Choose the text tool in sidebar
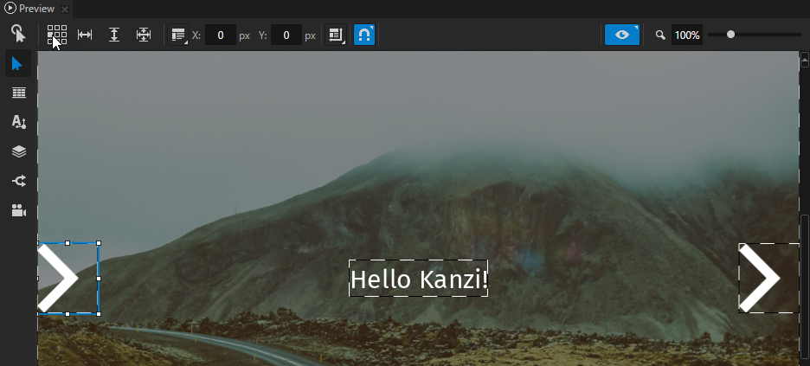The image size is (810, 366). (18, 123)
